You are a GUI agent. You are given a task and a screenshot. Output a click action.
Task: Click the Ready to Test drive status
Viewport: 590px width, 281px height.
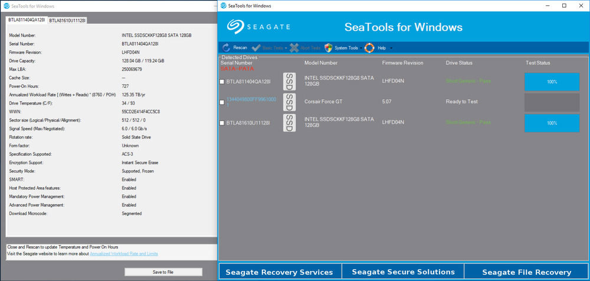(x=462, y=102)
